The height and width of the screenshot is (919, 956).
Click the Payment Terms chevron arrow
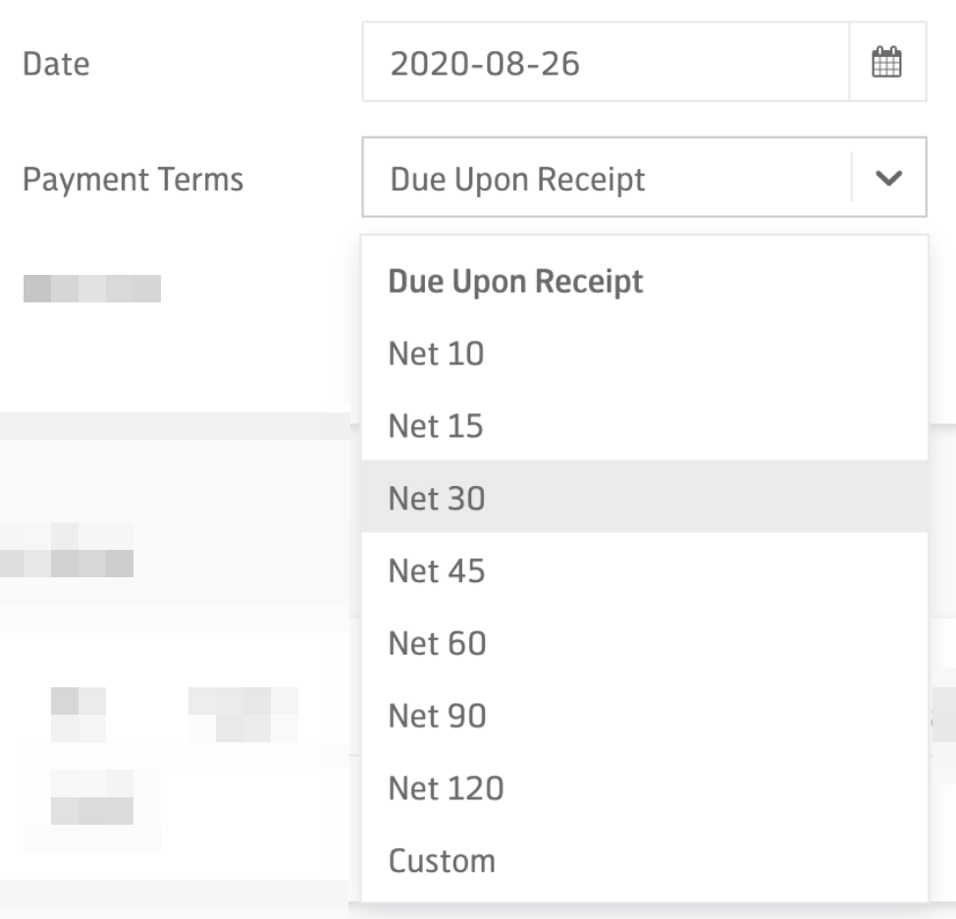(888, 178)
